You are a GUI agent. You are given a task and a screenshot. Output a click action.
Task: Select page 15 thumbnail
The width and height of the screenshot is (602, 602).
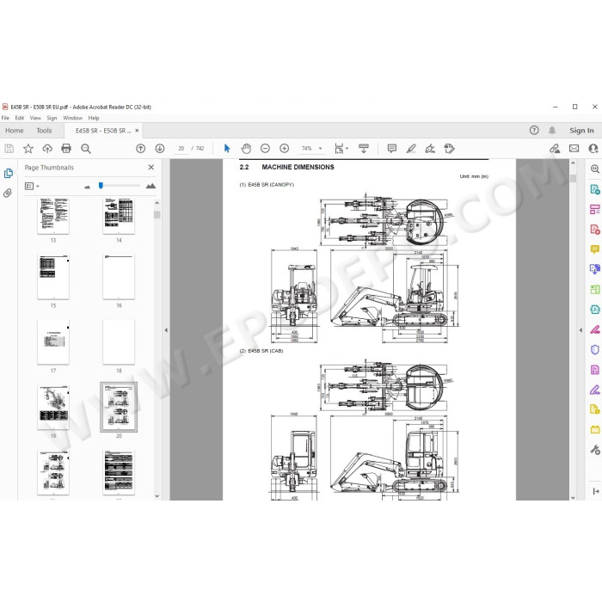[53, 277]
